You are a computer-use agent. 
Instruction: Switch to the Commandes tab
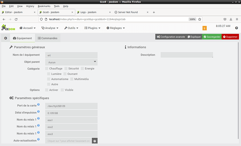[x=48, y=38]
